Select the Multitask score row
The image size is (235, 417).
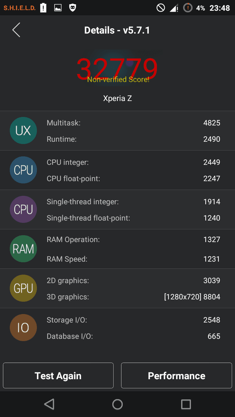tap(133, 123)
